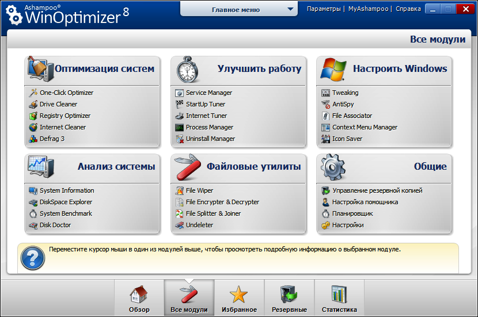Click the AntiSpy icon

tap(326, 104)
